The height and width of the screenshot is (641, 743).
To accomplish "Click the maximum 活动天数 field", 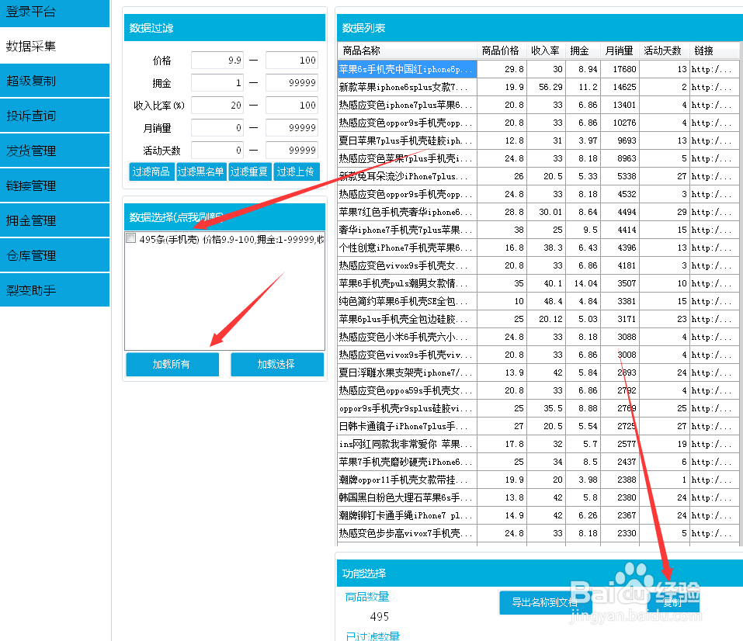I will tap(292, 151).
